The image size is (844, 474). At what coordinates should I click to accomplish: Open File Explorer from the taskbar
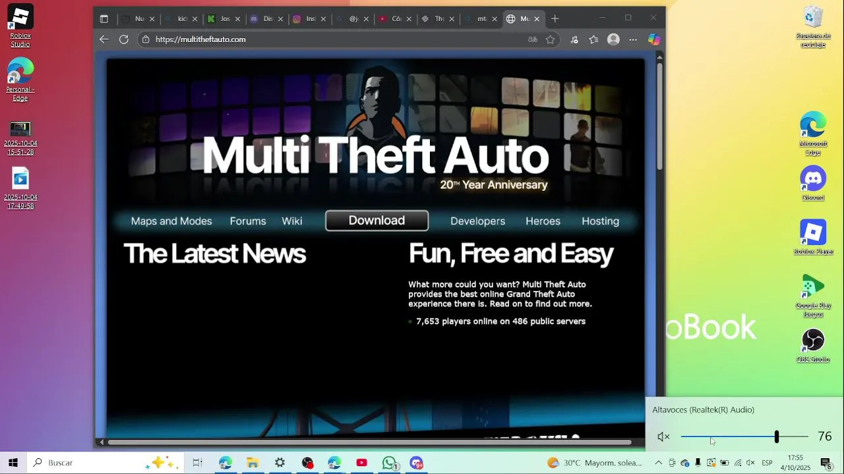point(253,463)
